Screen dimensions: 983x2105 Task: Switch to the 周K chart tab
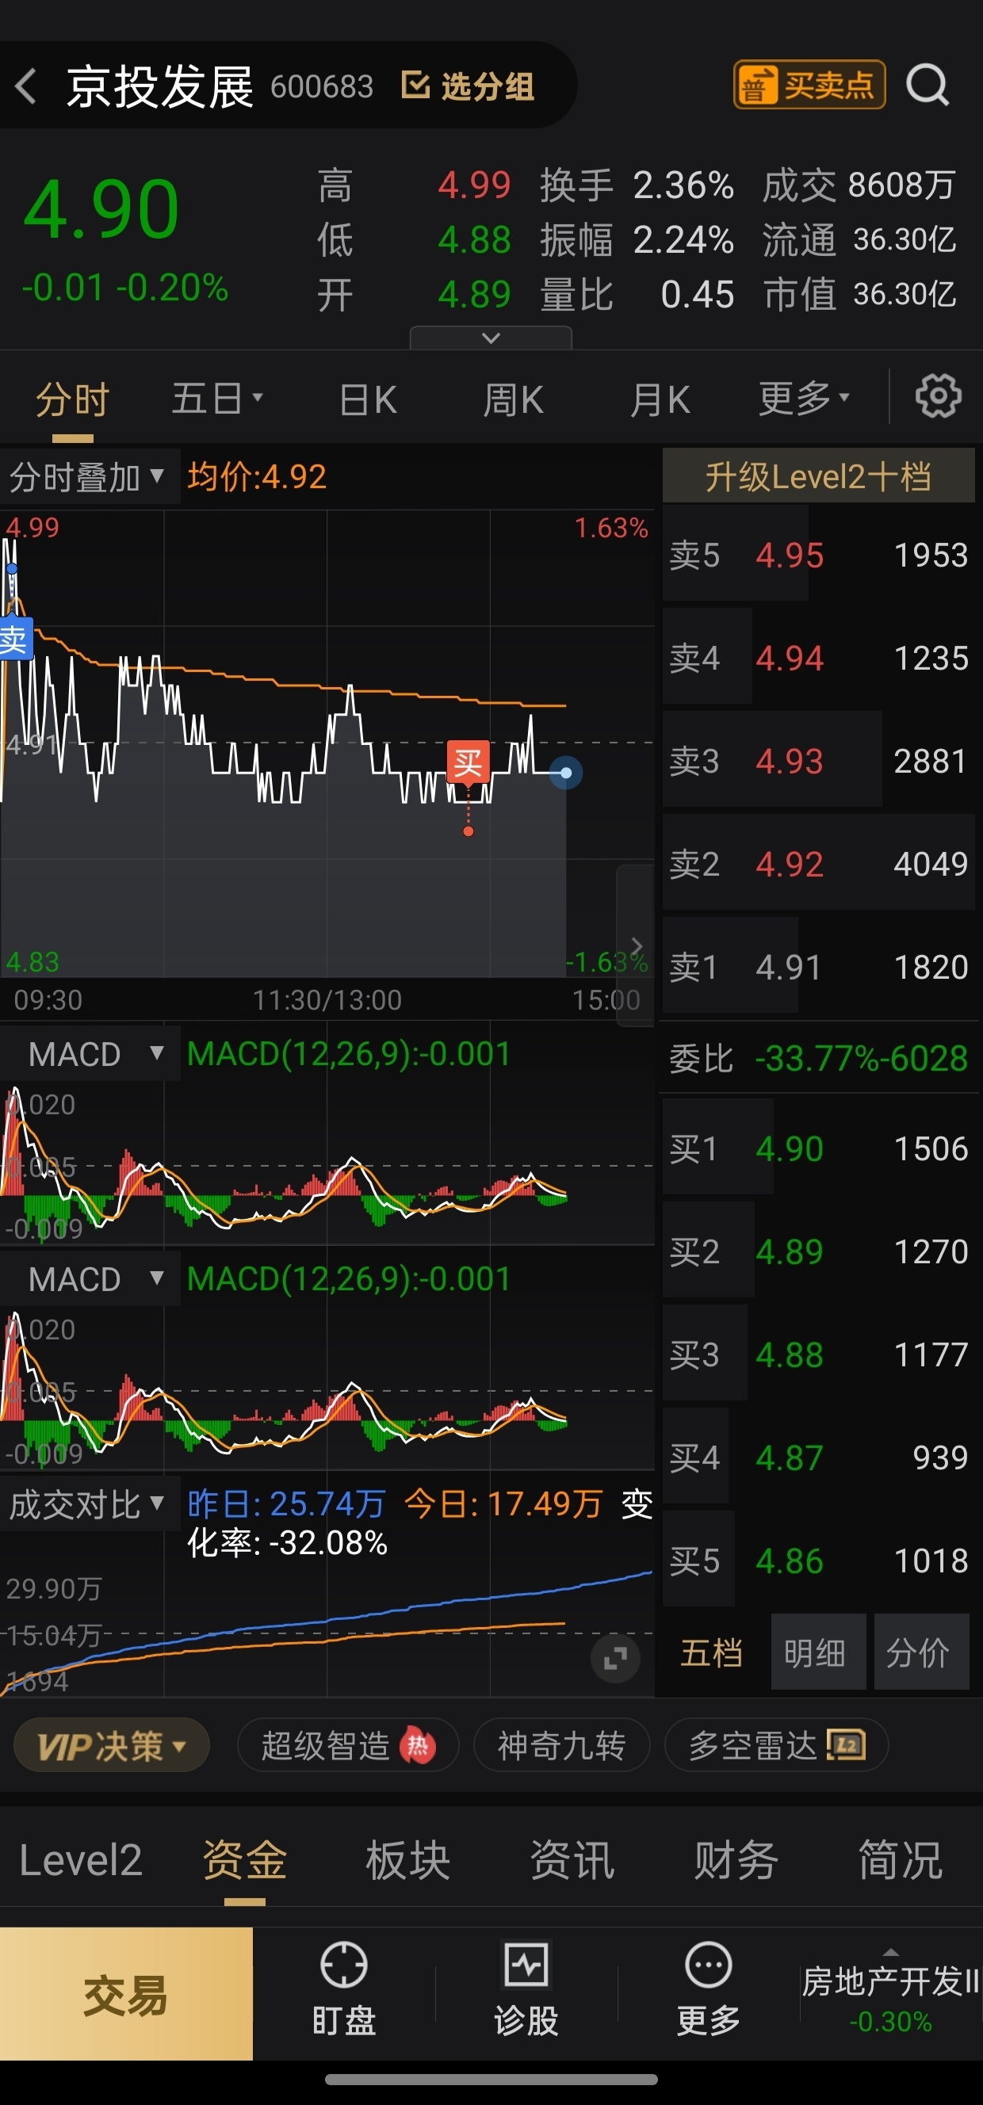click(513, 399)
